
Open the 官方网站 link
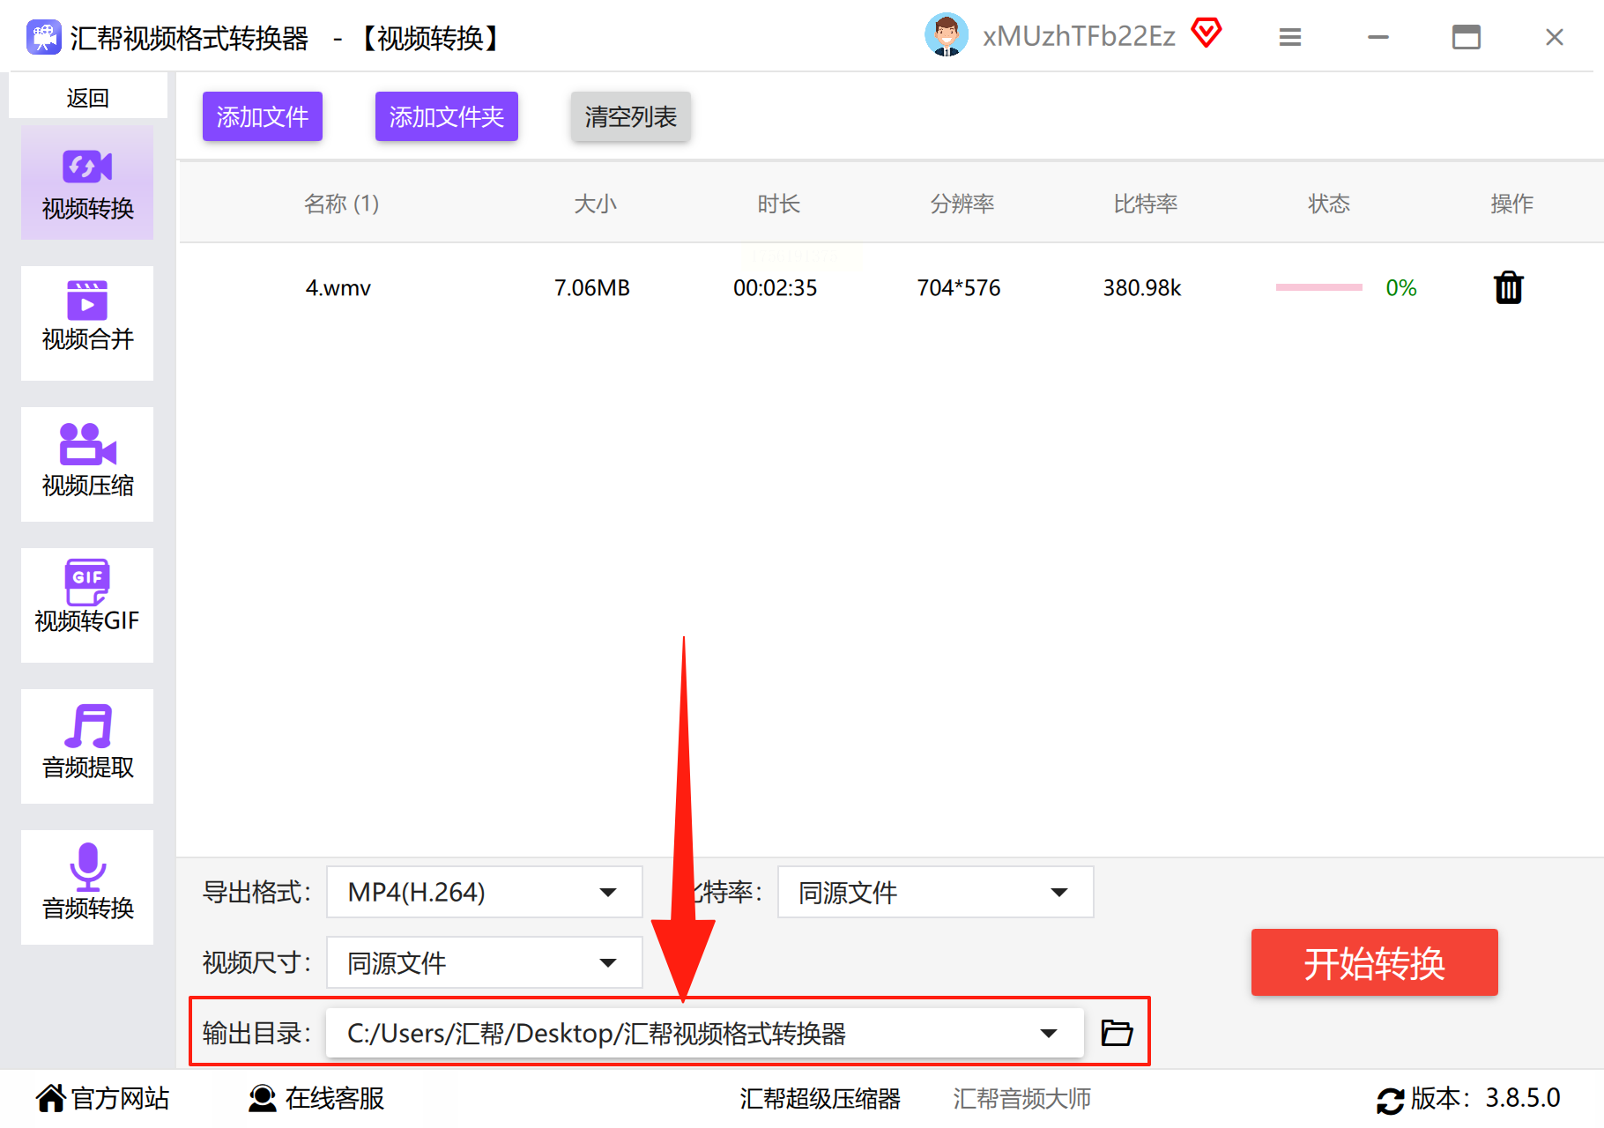[x=102, y=1098]
